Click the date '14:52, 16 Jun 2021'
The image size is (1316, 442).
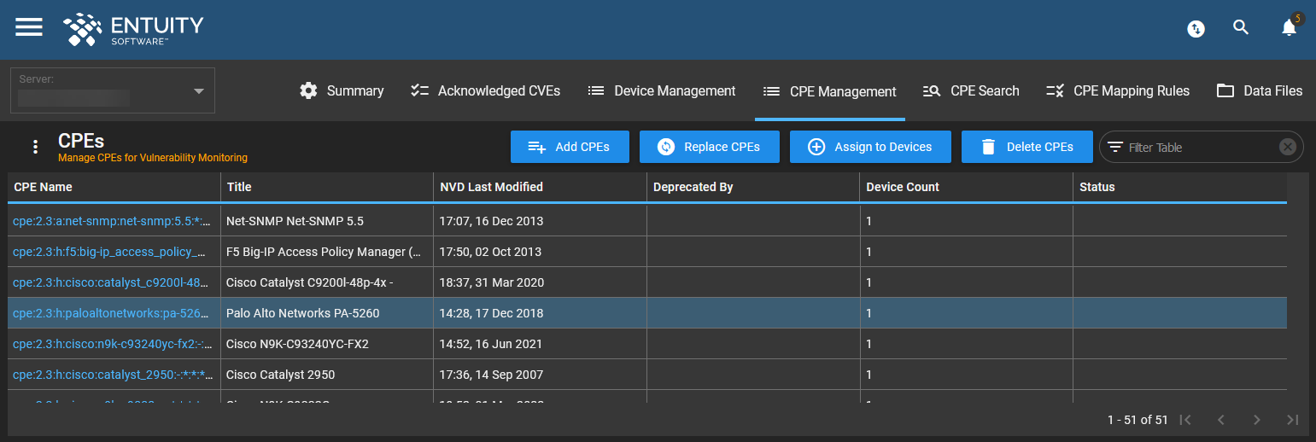pyautogui.click(x=491, y=344)
